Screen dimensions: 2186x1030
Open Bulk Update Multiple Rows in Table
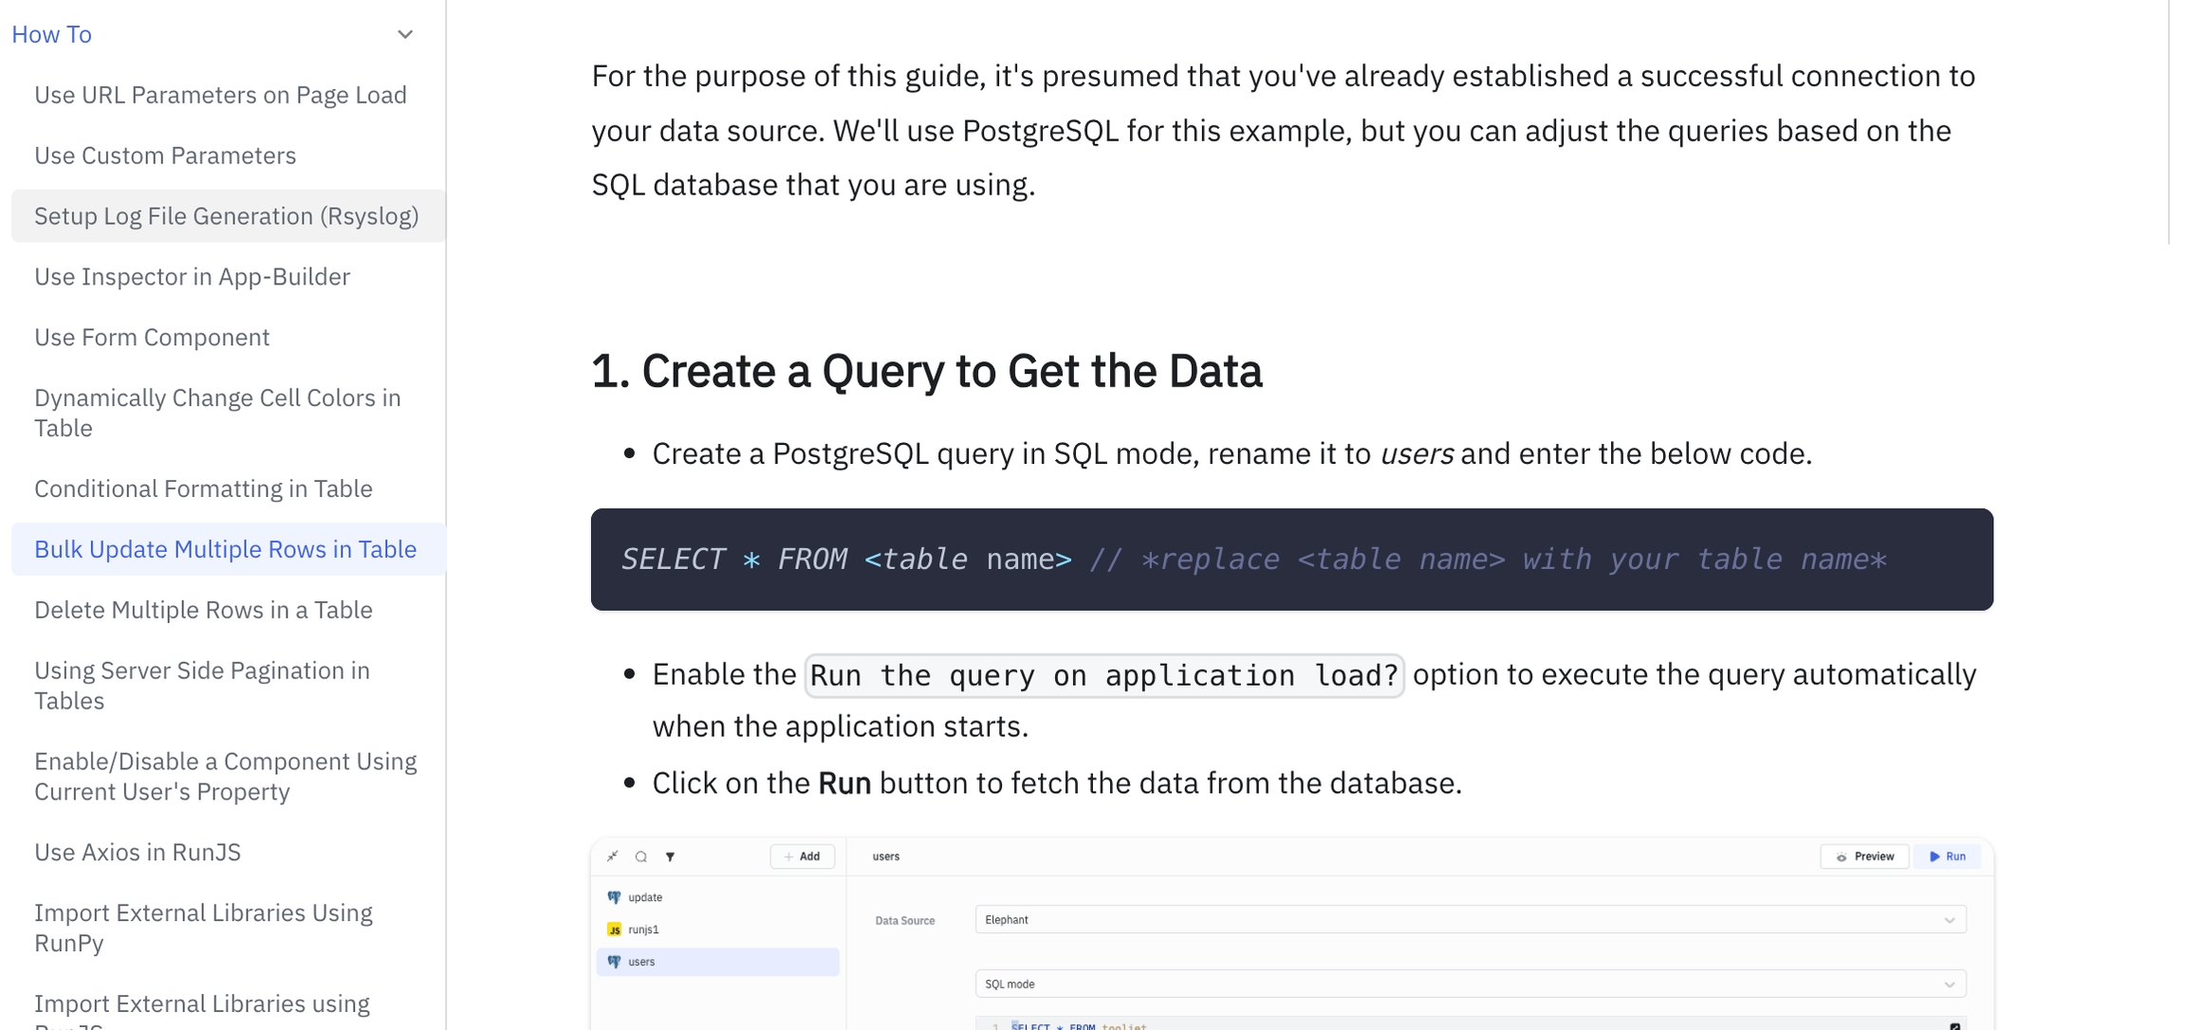225,549
